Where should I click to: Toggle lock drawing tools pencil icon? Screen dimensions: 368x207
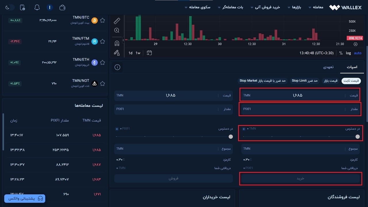(117, 53)
